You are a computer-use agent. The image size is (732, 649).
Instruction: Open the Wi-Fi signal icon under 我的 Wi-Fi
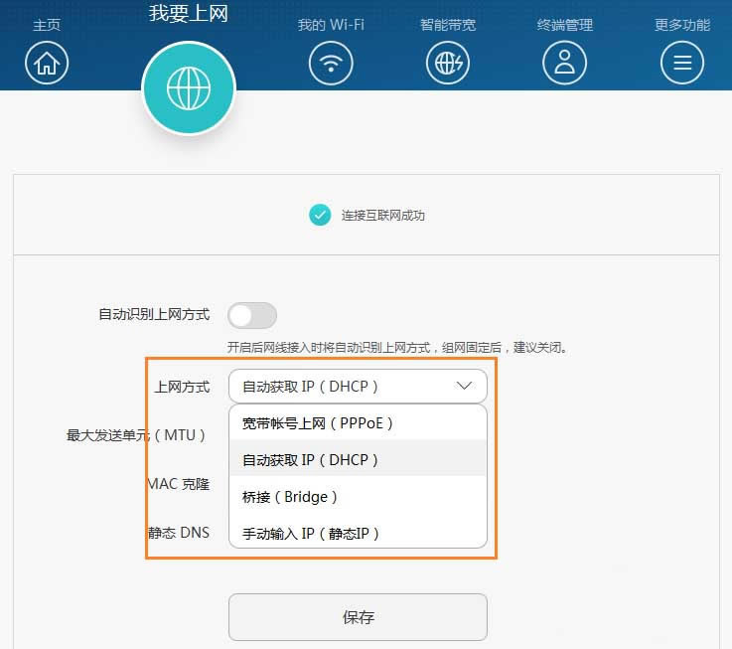331,63
